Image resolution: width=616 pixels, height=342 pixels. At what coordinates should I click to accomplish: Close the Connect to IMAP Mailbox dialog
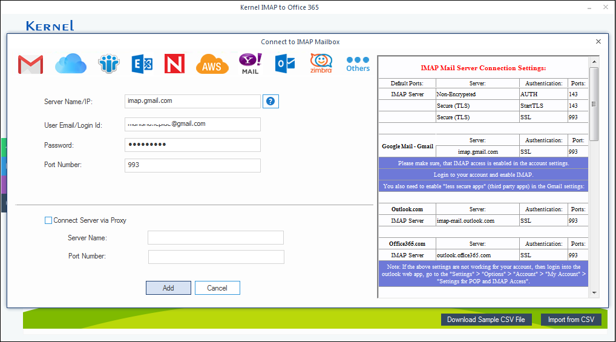point(598,41)
